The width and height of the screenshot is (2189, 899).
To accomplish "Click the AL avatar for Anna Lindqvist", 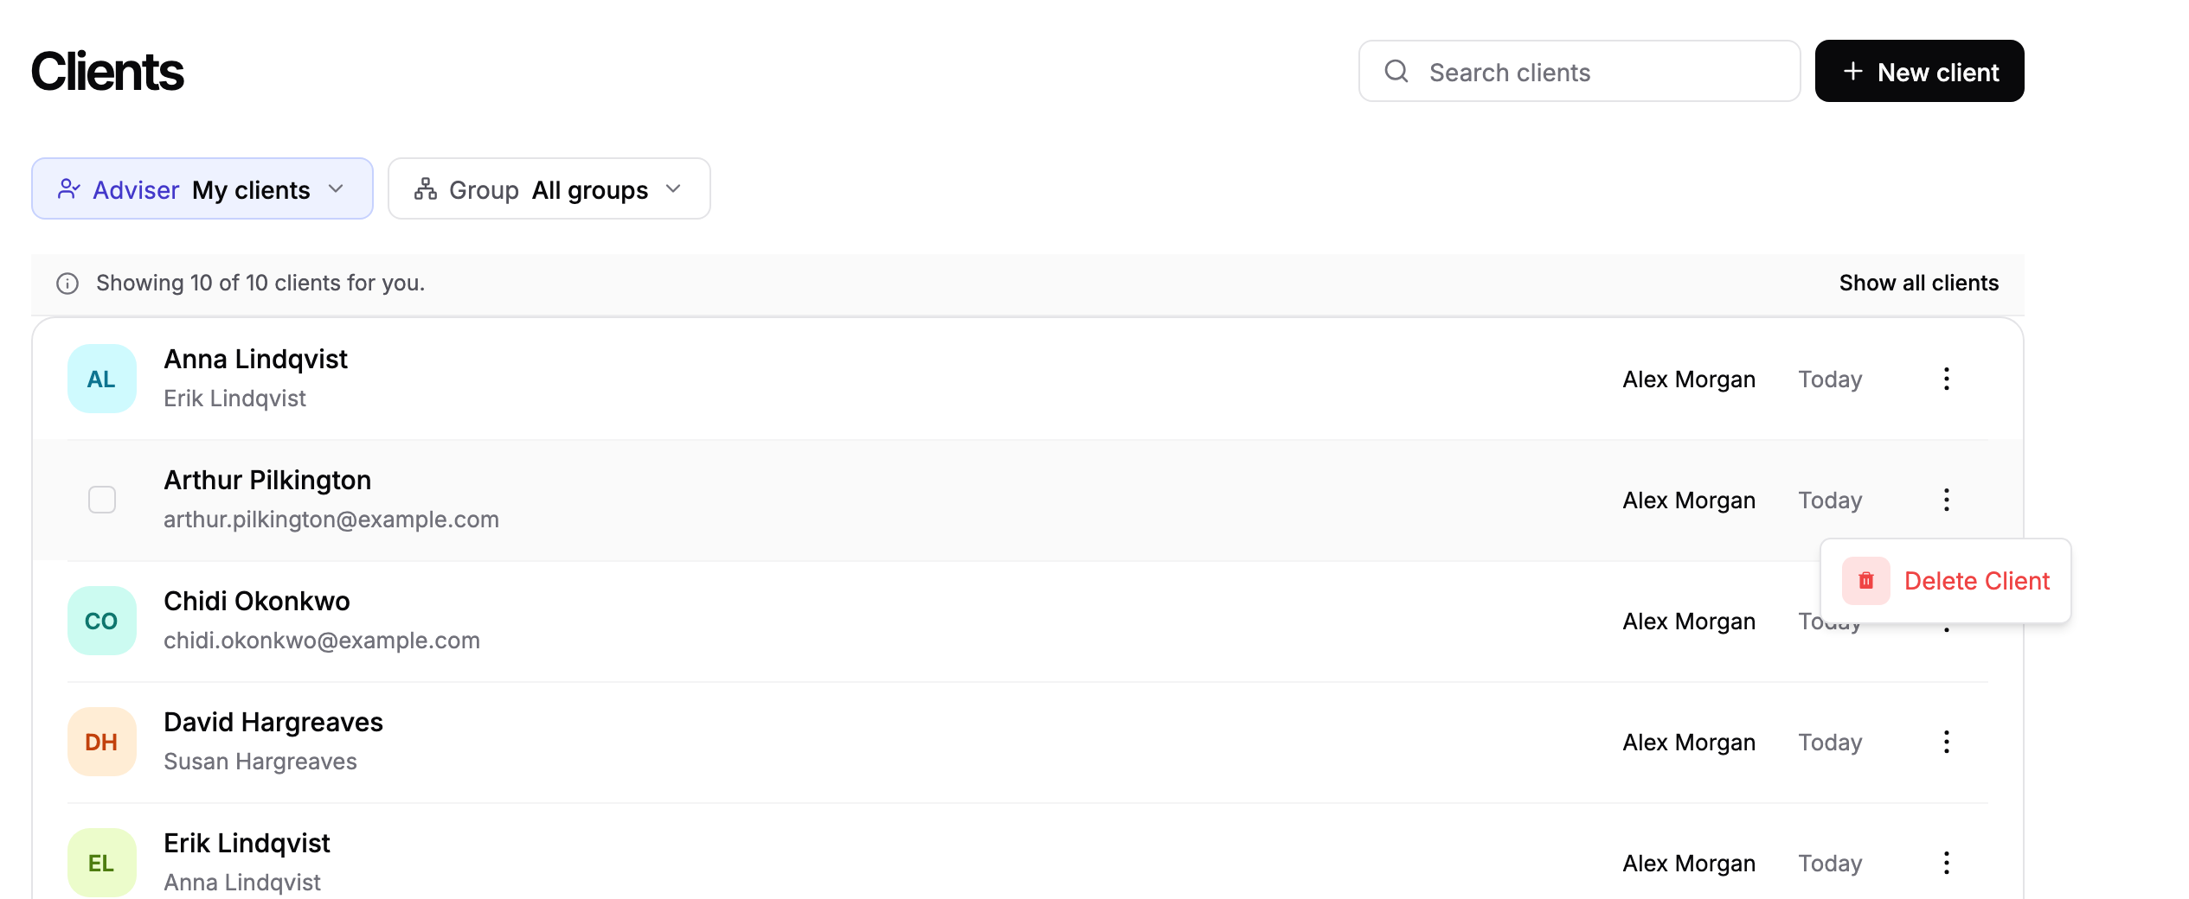I will (x=101, y=379).
